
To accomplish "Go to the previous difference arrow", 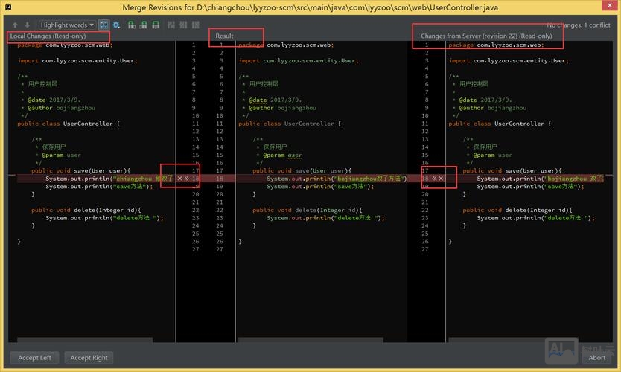I will tap(15, 25).
